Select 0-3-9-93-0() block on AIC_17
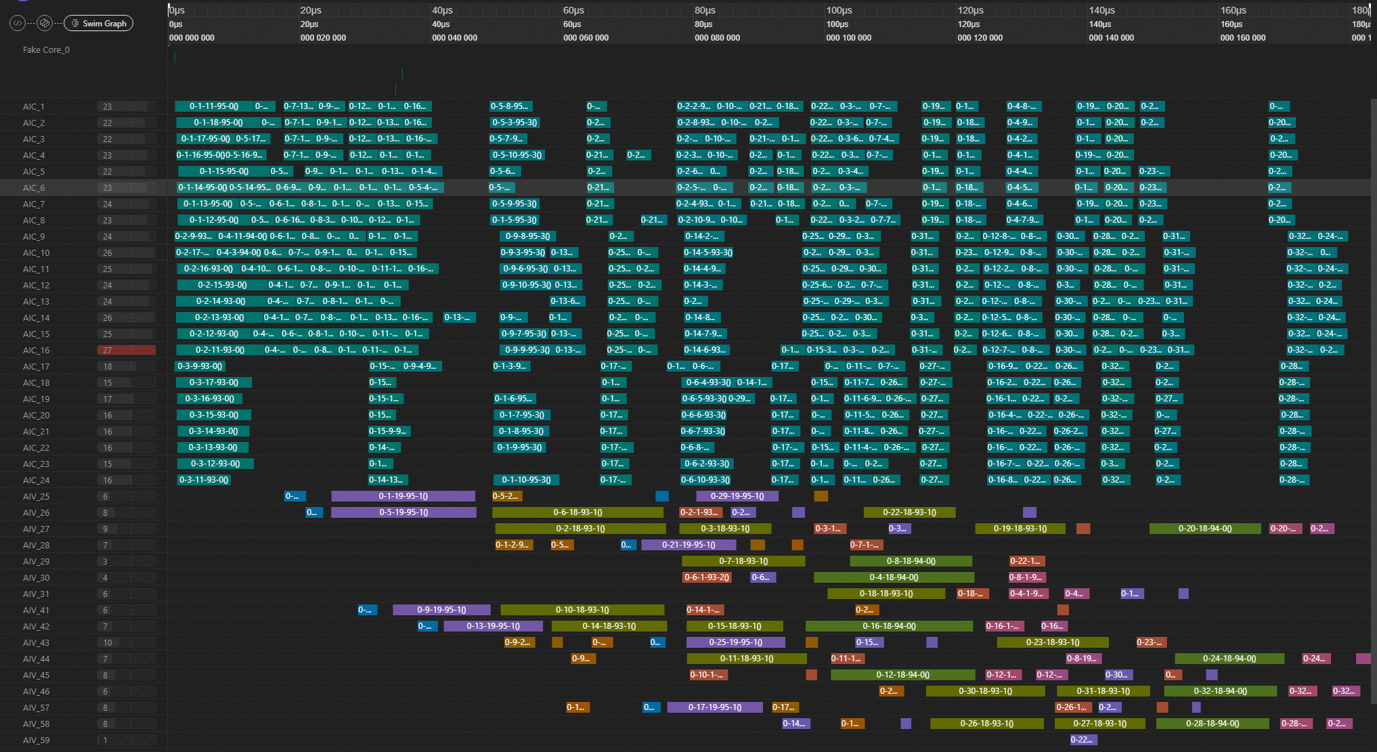 200,366
